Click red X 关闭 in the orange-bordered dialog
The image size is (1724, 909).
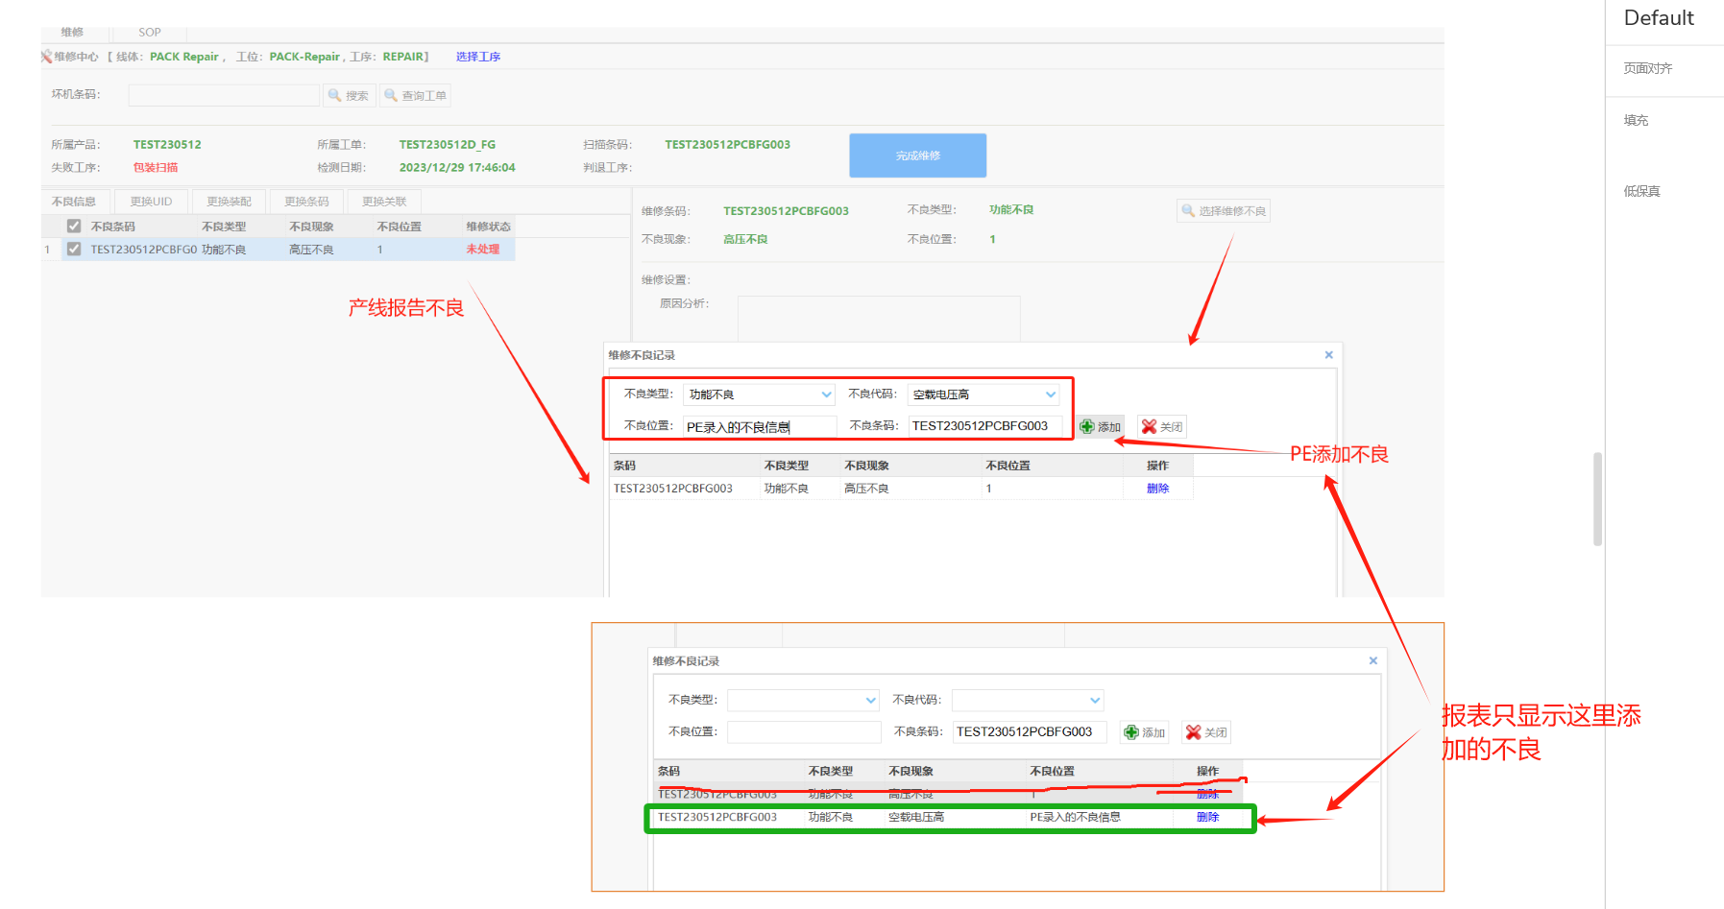1193,732
